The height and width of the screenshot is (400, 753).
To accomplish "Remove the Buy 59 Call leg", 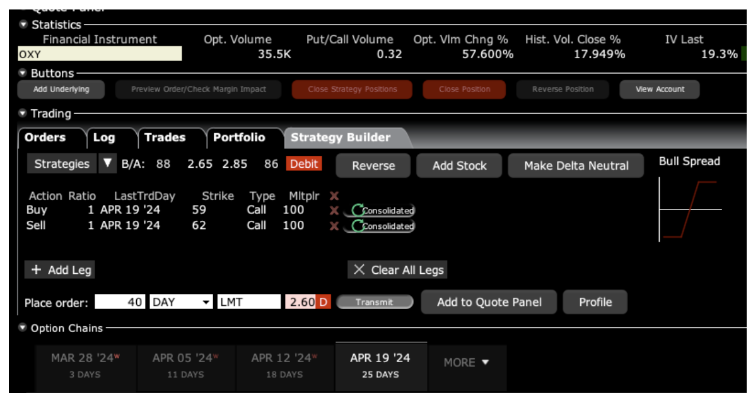I will pyautogui.click(x=334, y=210).
